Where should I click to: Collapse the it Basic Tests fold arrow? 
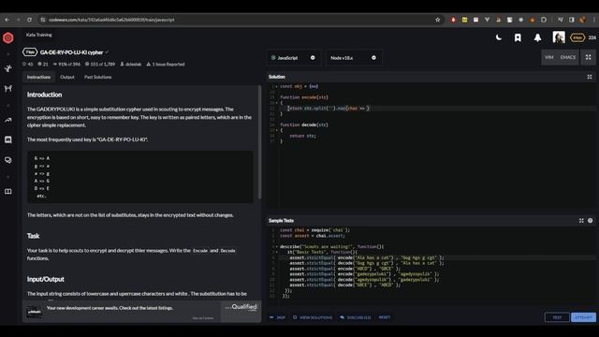tap(277, 252)
